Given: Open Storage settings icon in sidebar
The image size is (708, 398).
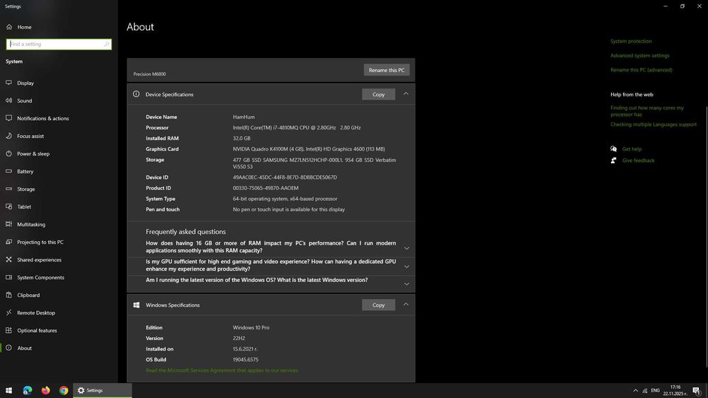Looking at the screenshot, I should coord(8,189).
